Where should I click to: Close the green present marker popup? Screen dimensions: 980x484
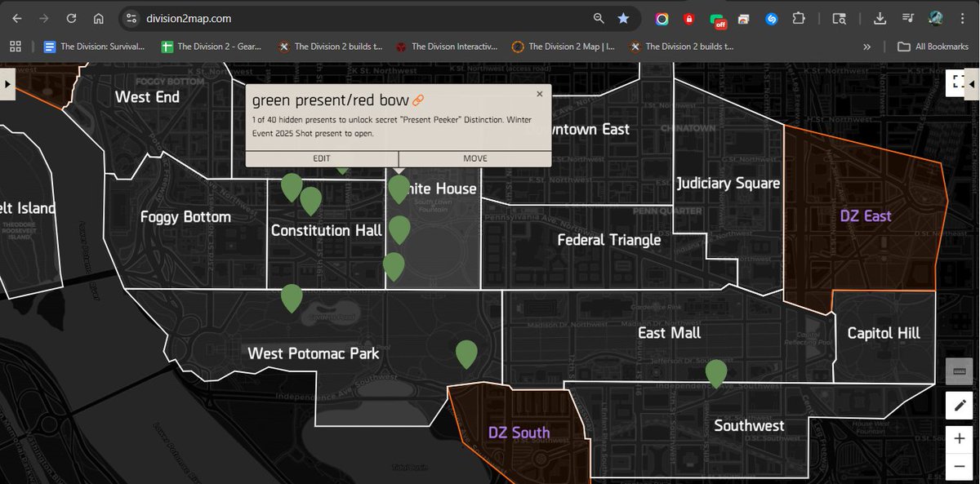coord(539,94)
